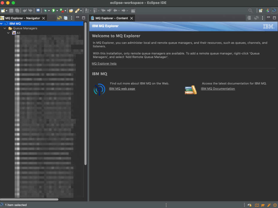Open the Navigator view menu (three dots)
Screen dimensions: 278x208
coord(72,18)
